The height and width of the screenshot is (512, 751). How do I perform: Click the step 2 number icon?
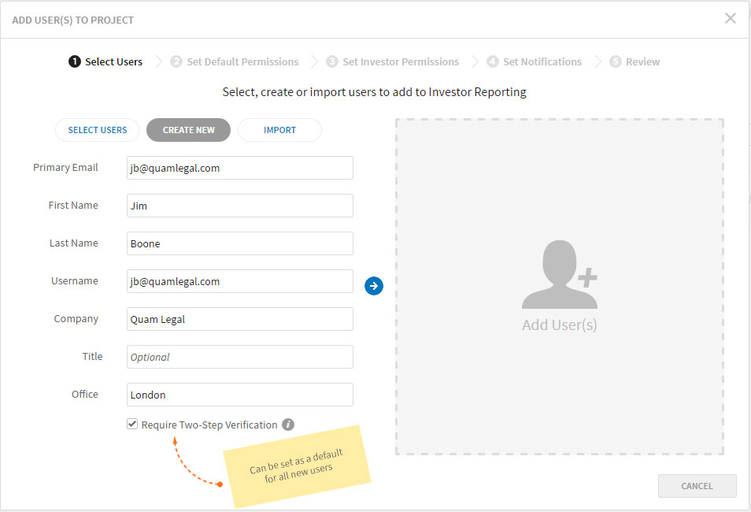(176, 61)
